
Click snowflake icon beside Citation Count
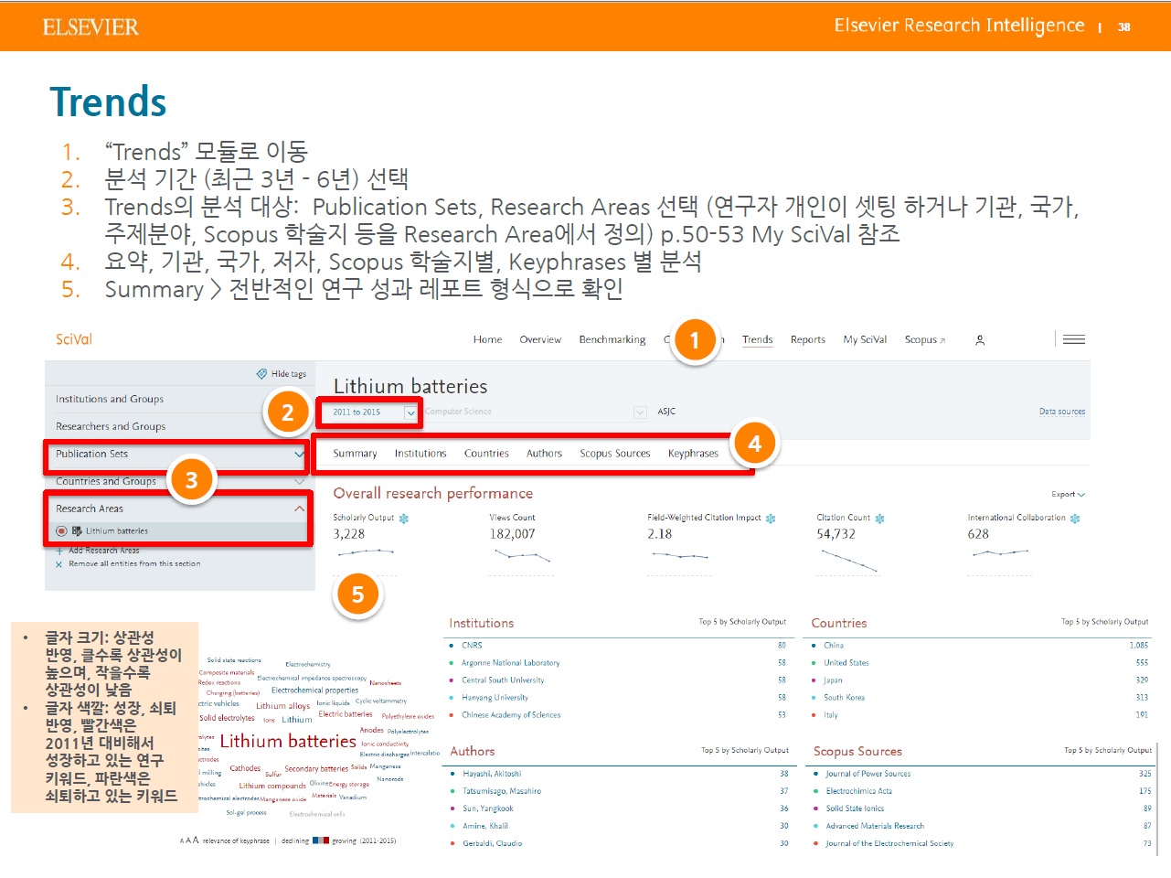tap(880, 519)
